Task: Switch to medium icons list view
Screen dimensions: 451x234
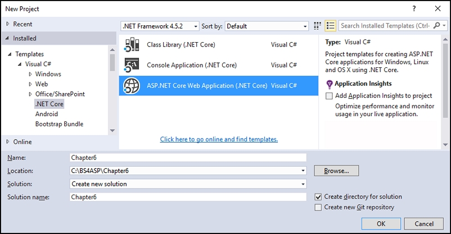Action: pos(331,26)
